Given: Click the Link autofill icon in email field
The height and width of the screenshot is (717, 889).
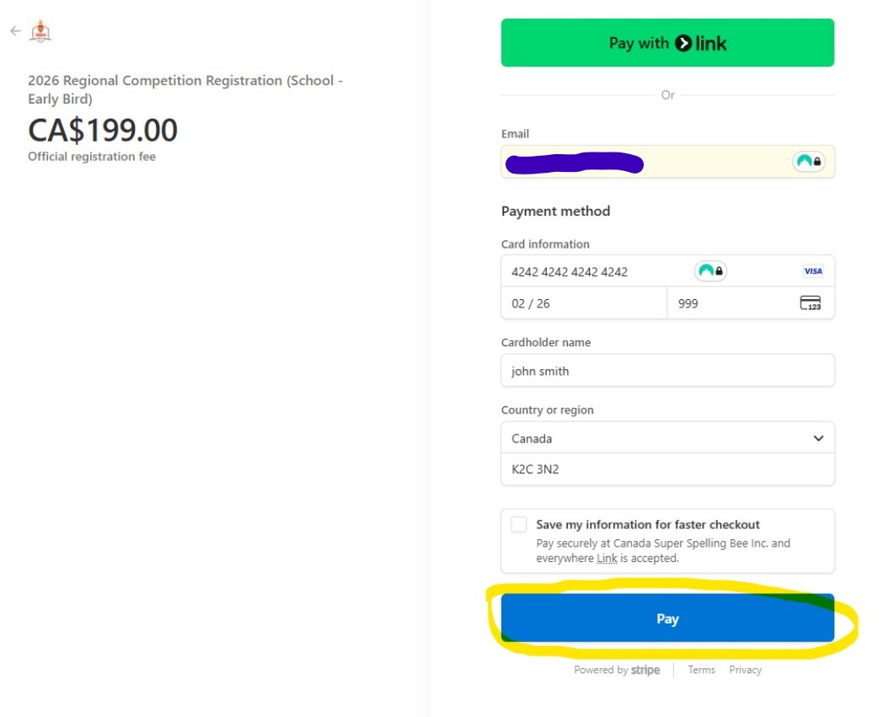Looking at the screenshot, I should point(807,161).
